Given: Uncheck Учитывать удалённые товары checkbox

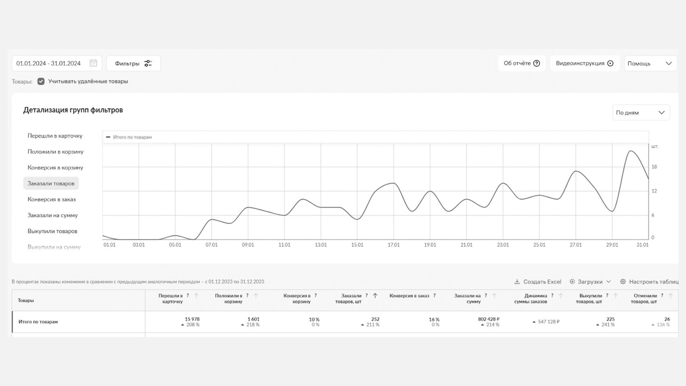Looking at the screenshot, I should 41,81.
